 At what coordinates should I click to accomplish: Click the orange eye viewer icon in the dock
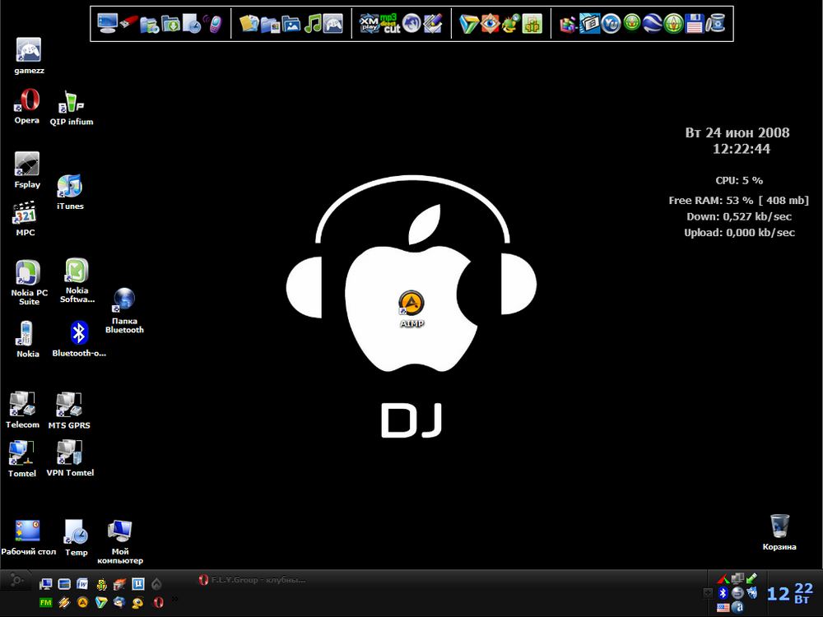pyautogui.click(x=490, y=24)
